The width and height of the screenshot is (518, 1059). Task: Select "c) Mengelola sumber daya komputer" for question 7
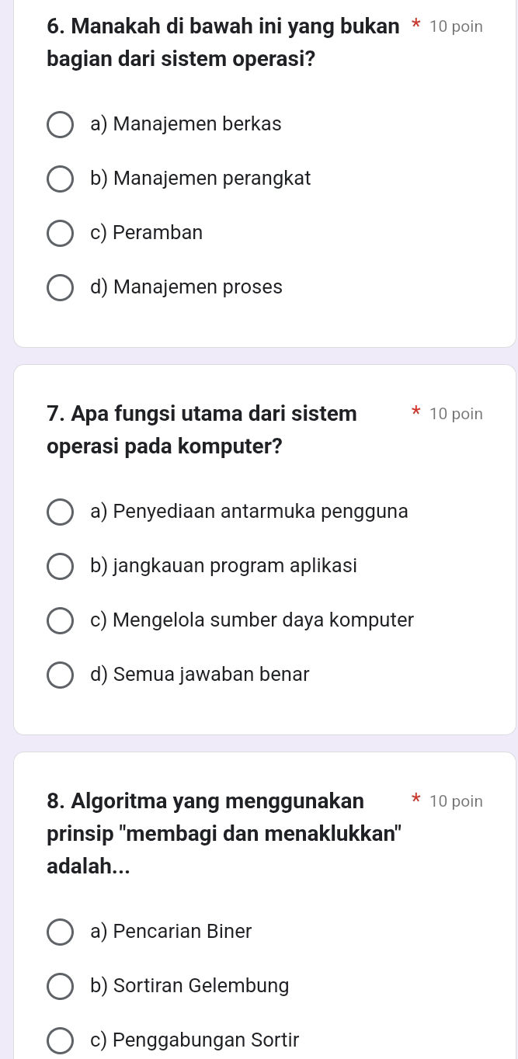click(60, 620)
